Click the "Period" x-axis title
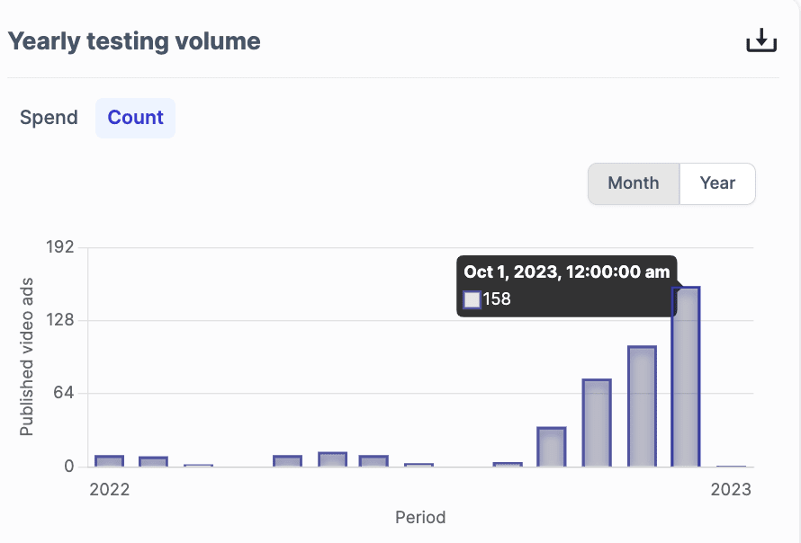 [x=420, y=517]
